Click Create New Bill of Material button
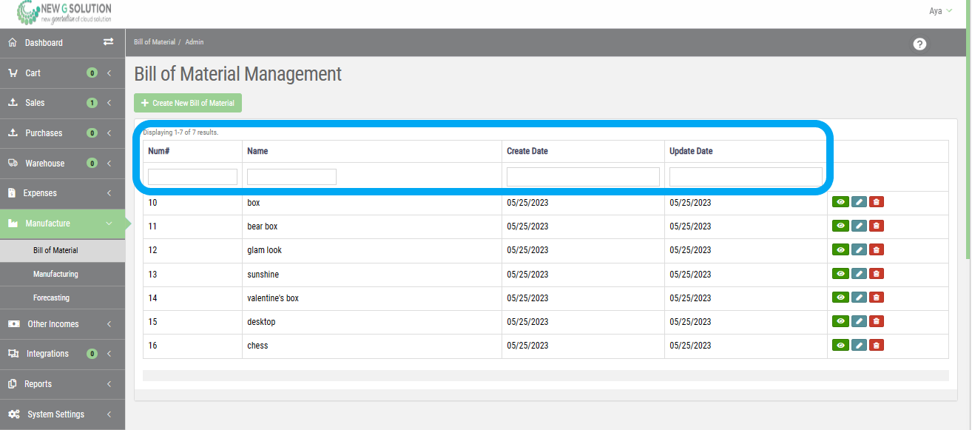 [x=188, y=103]
